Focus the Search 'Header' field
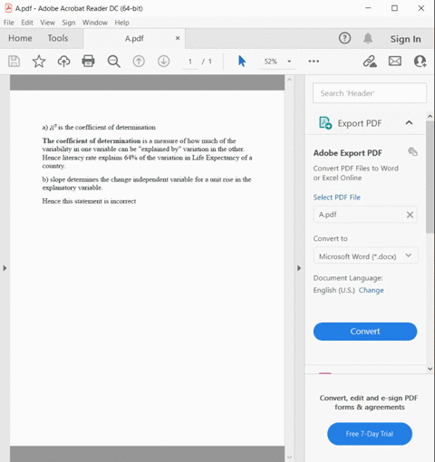The image size is (435, 462). coord(370,93)
